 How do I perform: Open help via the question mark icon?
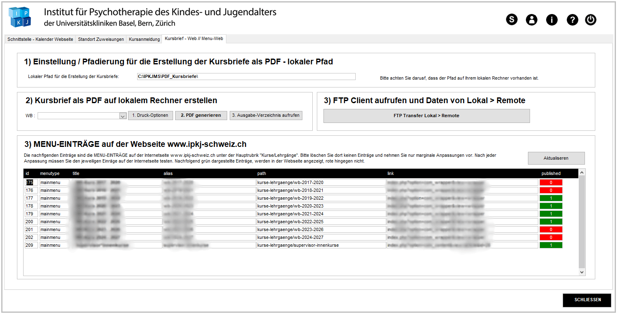[572, 19]
